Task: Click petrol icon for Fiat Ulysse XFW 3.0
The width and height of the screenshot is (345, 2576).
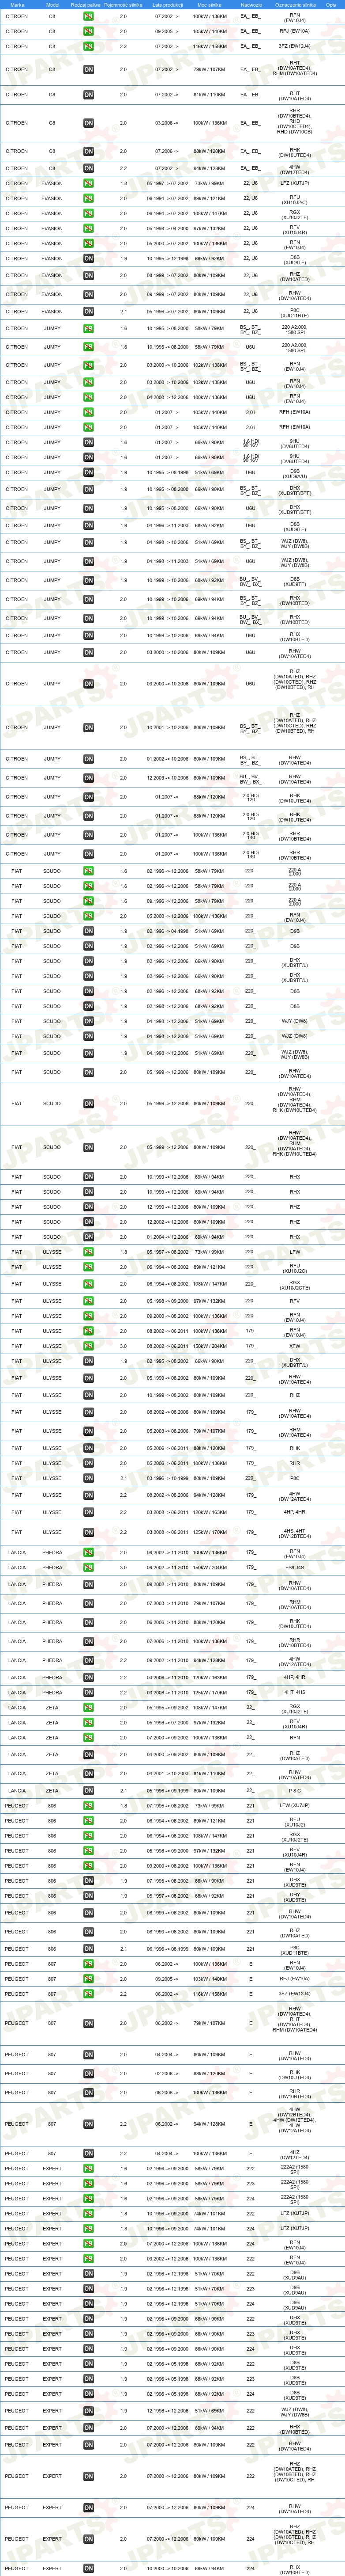Action: 89,1346
